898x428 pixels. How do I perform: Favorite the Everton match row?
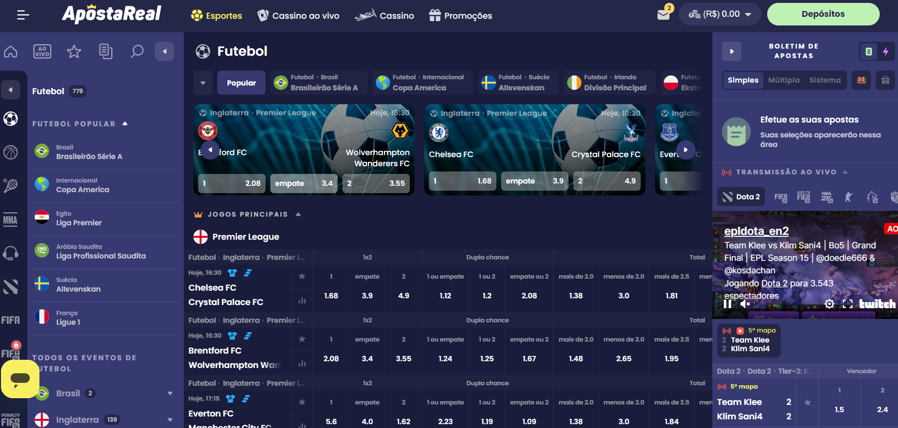pyautogui.click(x=302, y=402)
